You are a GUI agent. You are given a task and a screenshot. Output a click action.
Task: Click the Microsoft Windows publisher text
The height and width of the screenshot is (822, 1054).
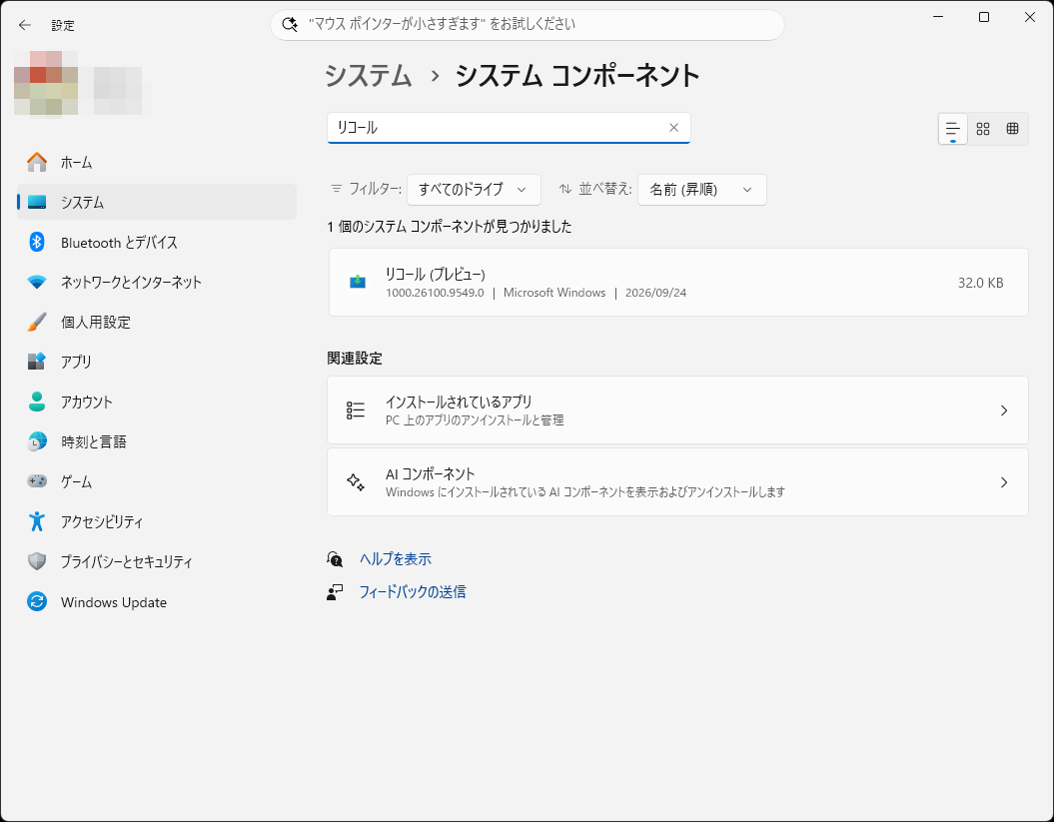(x=554, y=293)
